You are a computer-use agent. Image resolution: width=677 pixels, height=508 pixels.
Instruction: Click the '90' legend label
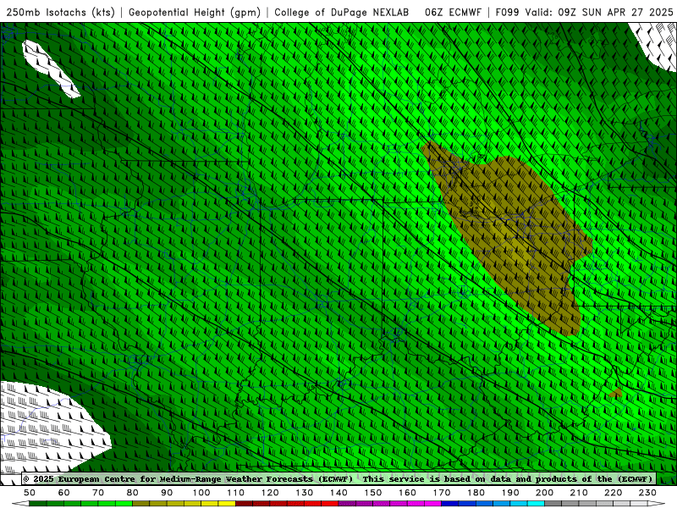167,493
